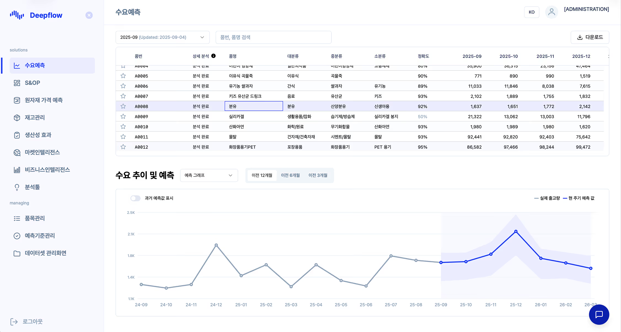Click the user profile avatar icon
This screenshot has width=621, height=332.
tap(552, 12)
